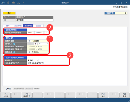Image resolution: width=130 pixels, height=102 pixels.
Task: Click the printer icon in title bar
Action: [13, 3]
